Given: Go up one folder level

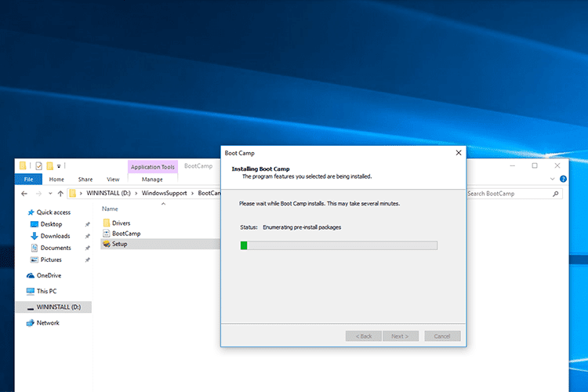Looking at the screenshot, I should [x=60, y=194].
